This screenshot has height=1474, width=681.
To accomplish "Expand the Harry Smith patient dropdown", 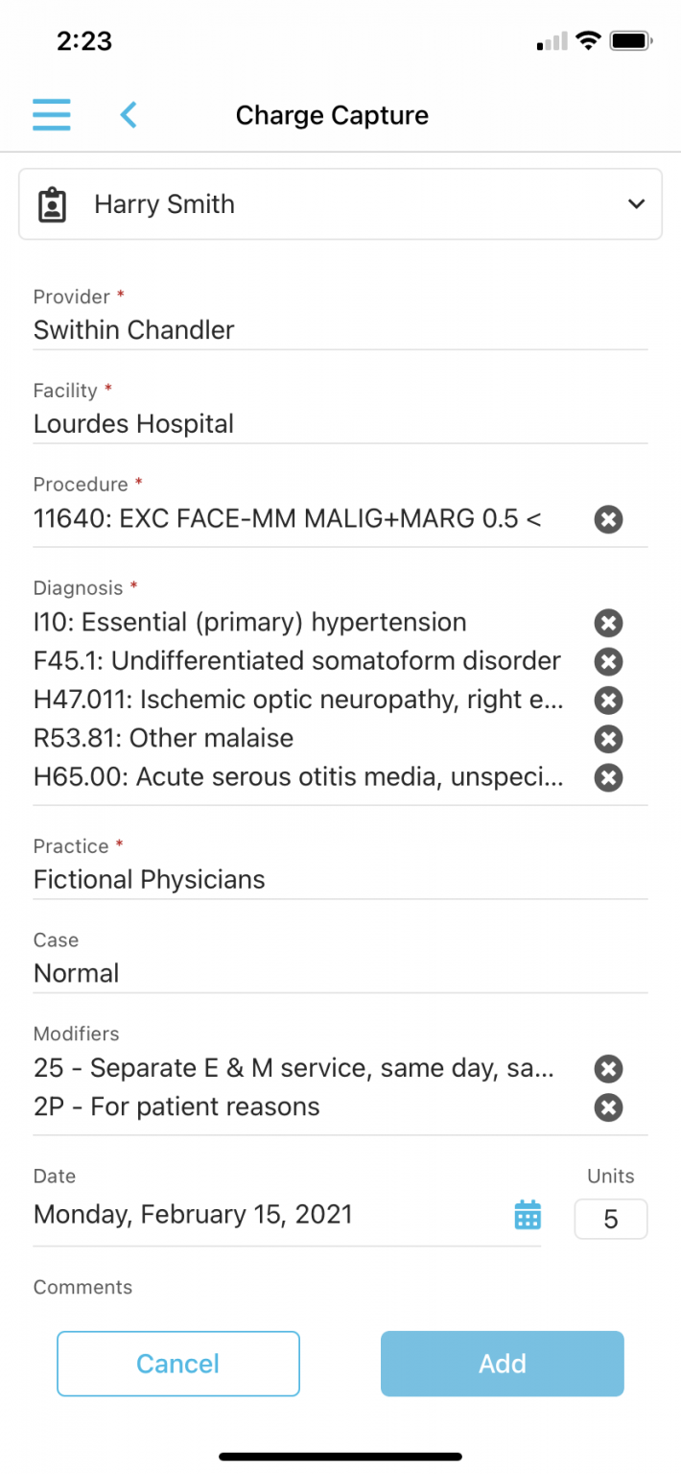I will [x=340, y=204].
